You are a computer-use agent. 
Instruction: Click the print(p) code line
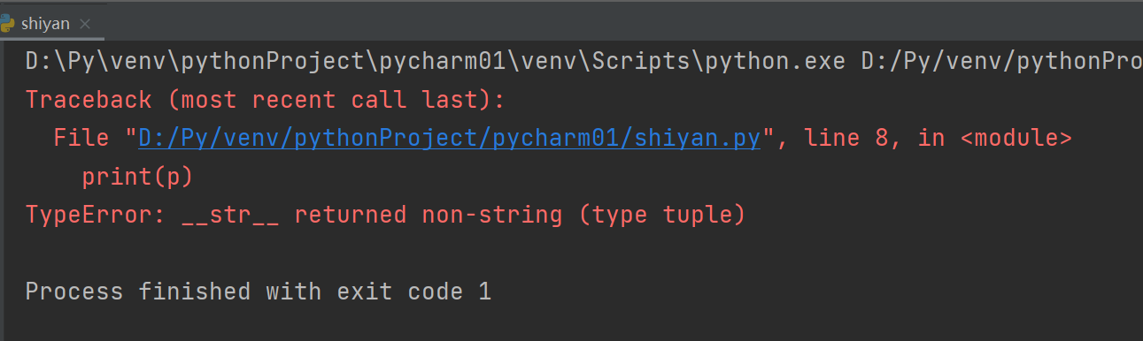pos(137,177)
